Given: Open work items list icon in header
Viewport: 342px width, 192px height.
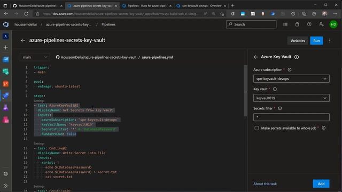Looking at the screenshot, I should 285,25.
